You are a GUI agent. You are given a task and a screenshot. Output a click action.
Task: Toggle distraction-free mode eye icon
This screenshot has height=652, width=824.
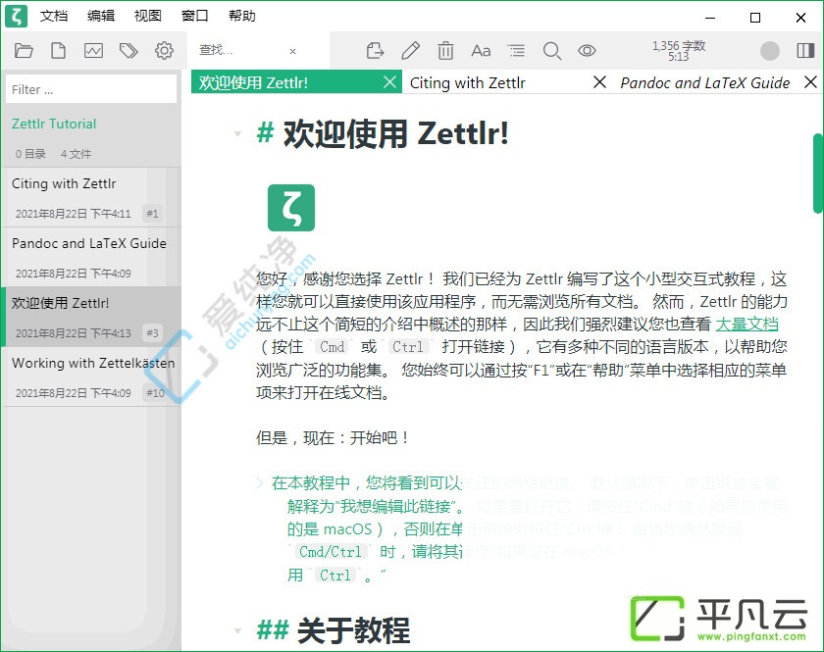coord(587,51)
